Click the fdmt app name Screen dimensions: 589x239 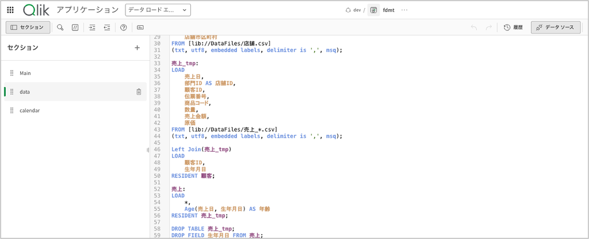coord(388,10)
